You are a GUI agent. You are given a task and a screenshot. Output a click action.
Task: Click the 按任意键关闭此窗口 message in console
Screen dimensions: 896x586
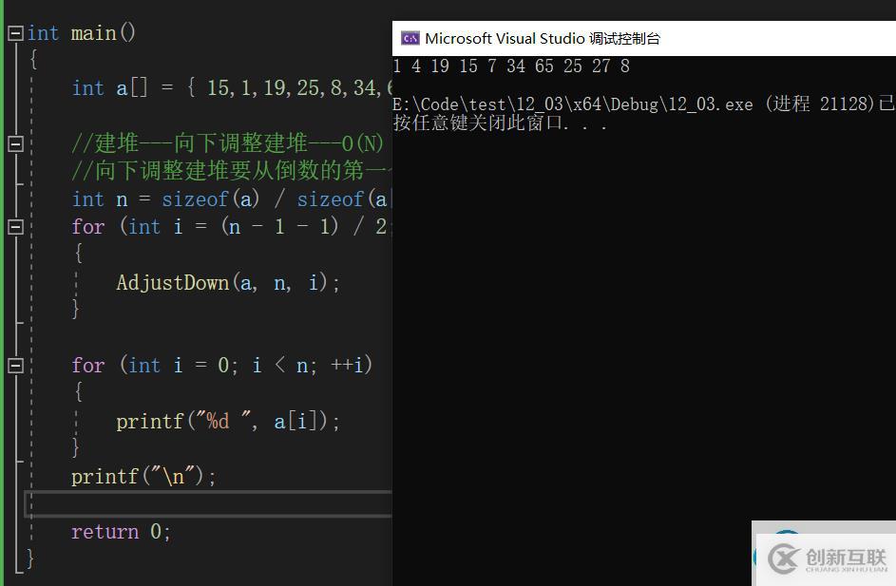[x=500, y=123]
